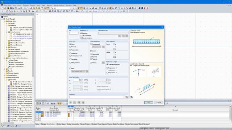This screenshot has width=232, height=130.
Task: Select Temperature load type
Action: [70, 50]
